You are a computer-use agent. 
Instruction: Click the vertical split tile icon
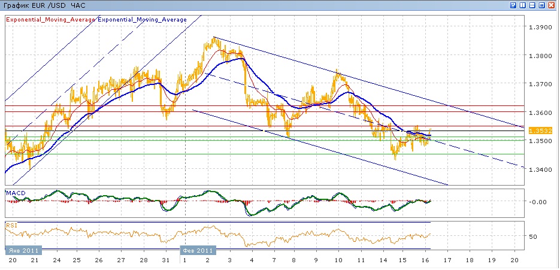[523, 5]
